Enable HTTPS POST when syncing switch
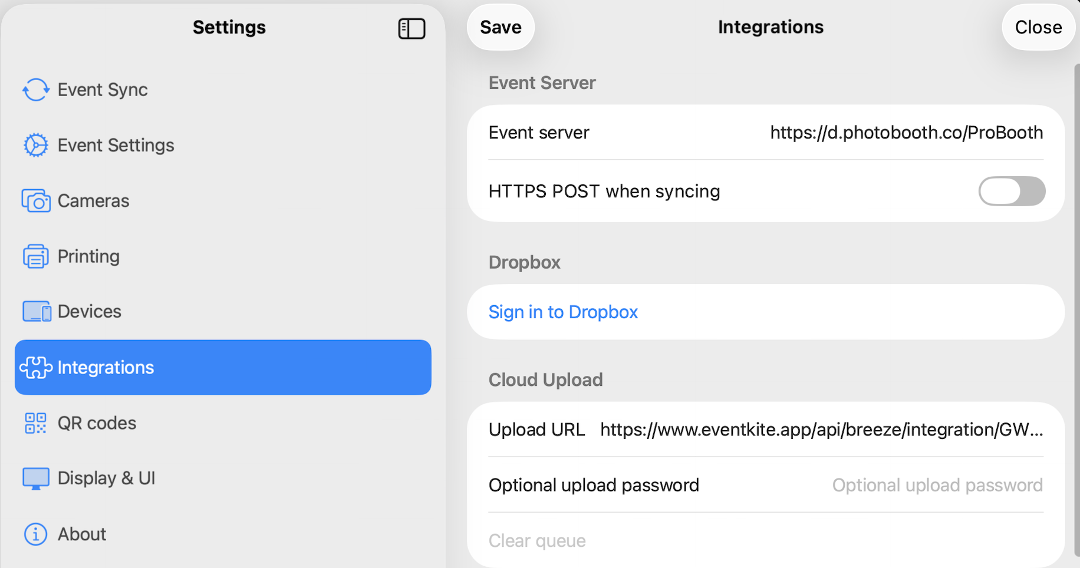 click(1011, 191)
